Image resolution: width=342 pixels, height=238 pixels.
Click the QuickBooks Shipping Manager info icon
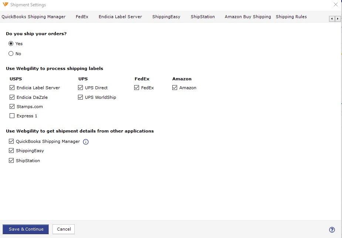click(x=86, y=142)
